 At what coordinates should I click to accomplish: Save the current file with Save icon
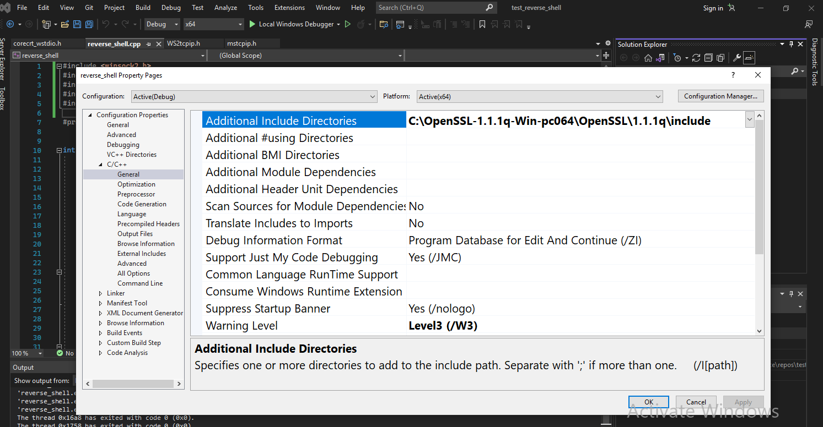click(x=77, y=24)
